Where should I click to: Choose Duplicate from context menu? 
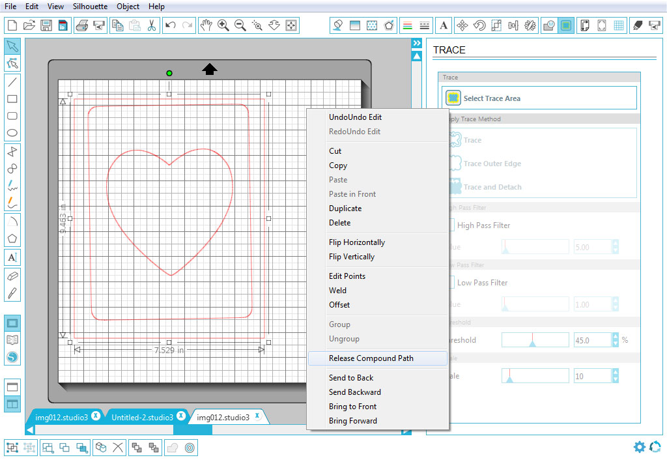click(378, 208)
